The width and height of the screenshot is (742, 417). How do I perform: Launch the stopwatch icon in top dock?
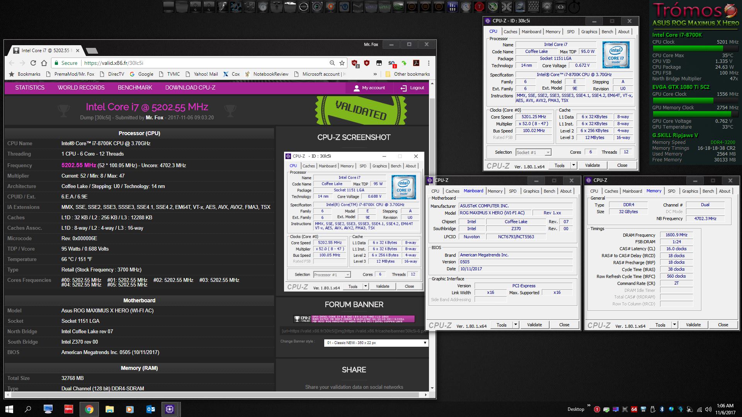[x=574, y=7]
